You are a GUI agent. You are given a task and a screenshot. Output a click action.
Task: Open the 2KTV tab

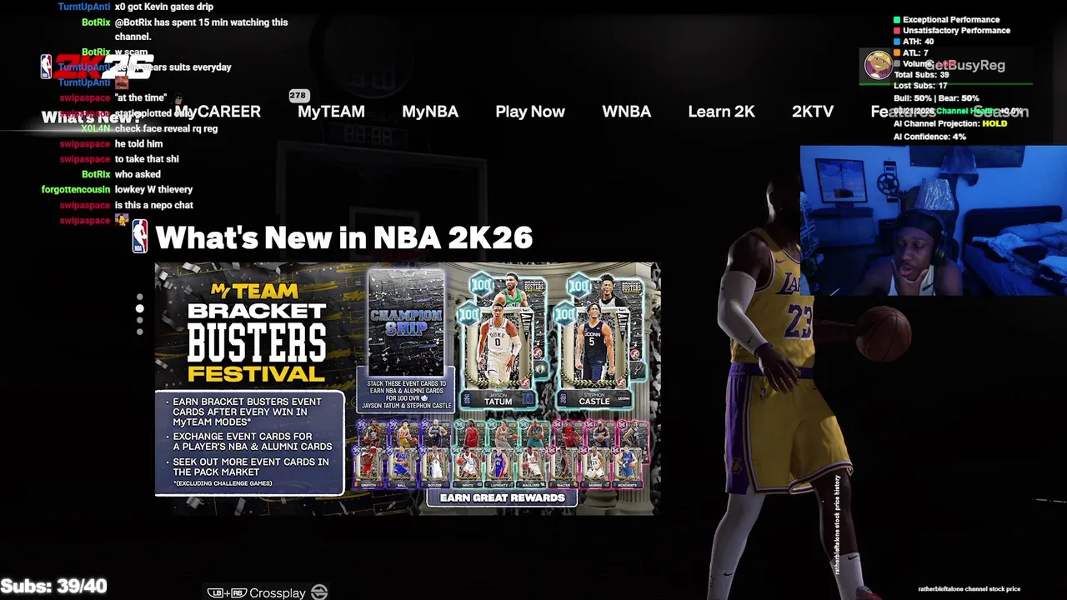click(x=813, y=112)
